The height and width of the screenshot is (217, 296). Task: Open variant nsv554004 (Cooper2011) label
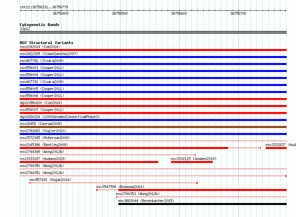42,75
